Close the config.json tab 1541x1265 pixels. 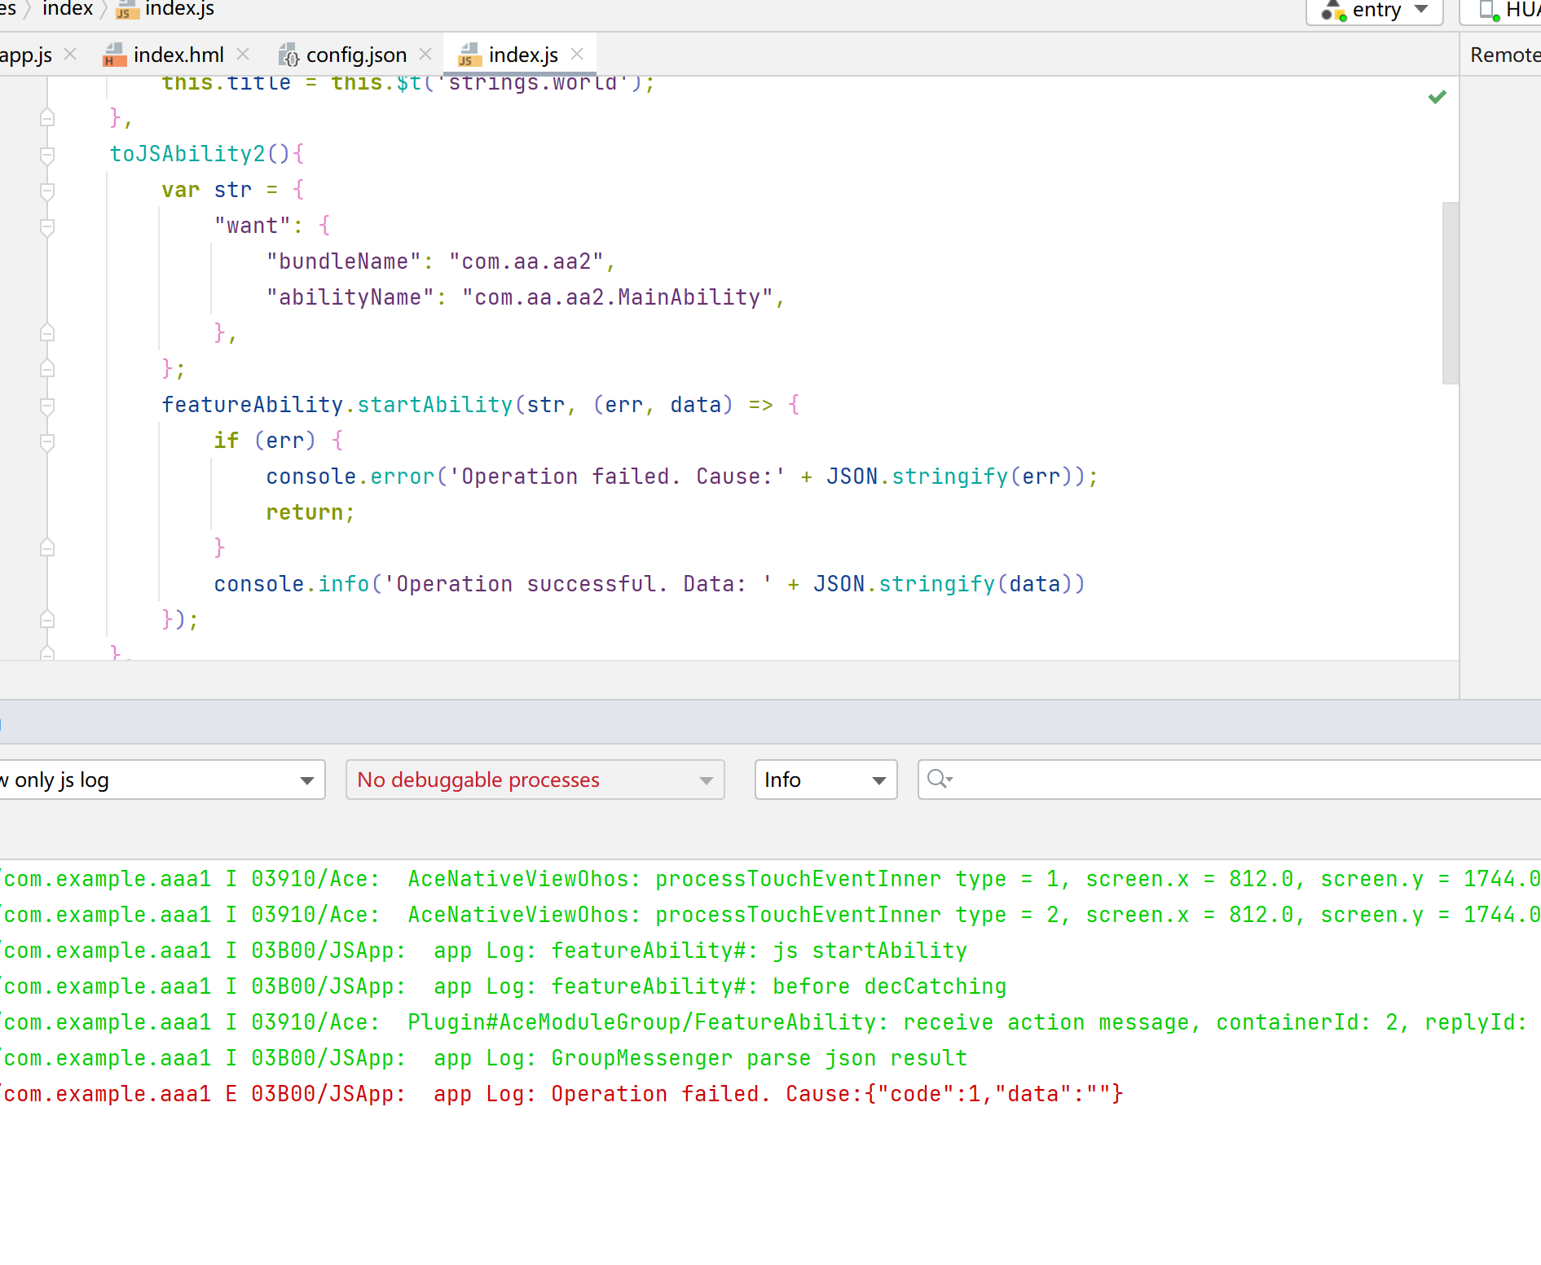pos(425,54)
